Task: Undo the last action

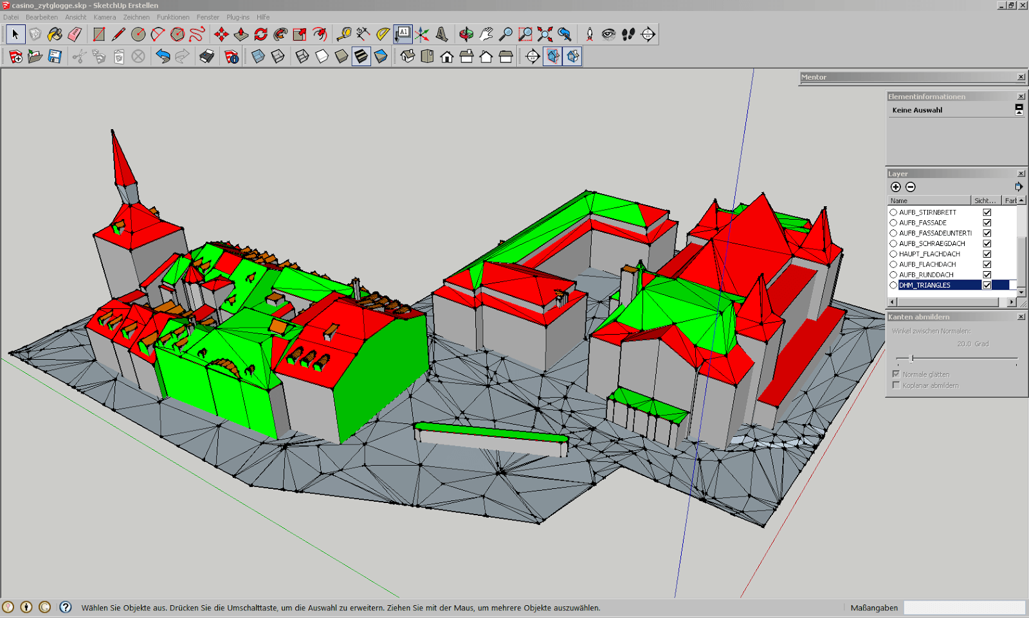Action: (x=163, y=57)
